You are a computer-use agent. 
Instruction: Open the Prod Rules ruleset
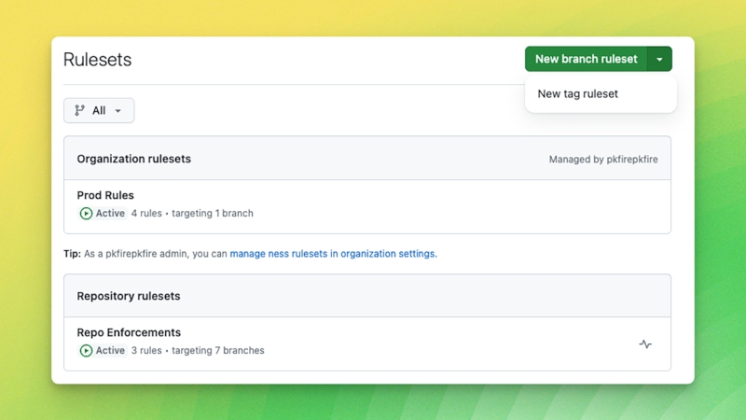105,195
